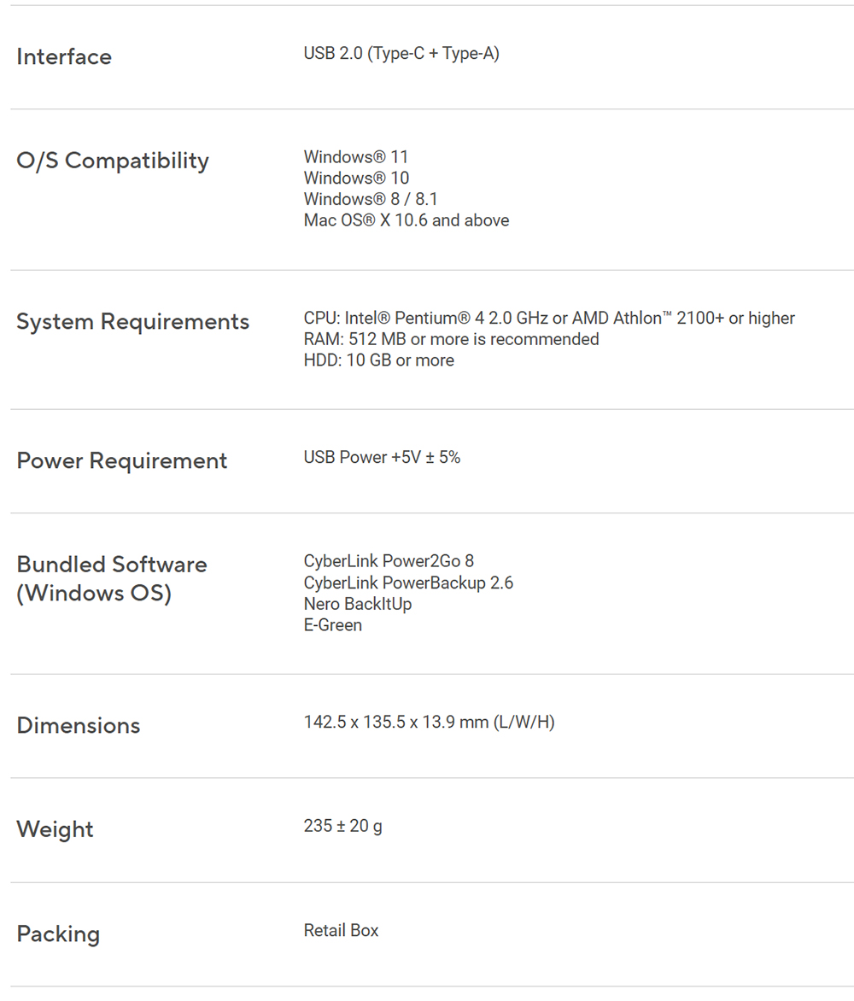Select the Windows® 10 line
854x1001 pixels.
(x=356, y=179)
